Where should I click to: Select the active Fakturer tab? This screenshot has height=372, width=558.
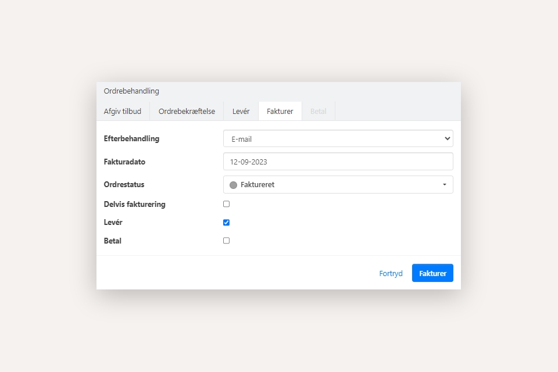[x=280, y=111]
